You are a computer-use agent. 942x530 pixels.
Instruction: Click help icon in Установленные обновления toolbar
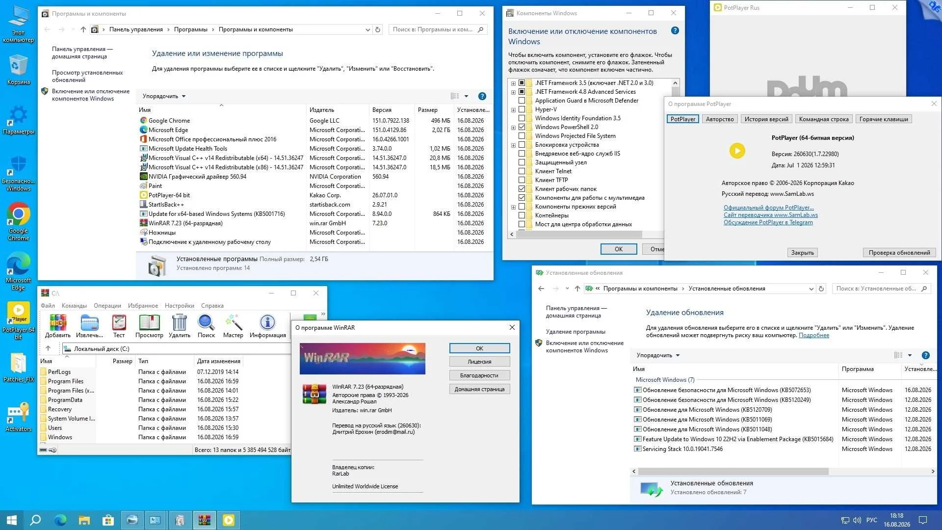point(926,355)
